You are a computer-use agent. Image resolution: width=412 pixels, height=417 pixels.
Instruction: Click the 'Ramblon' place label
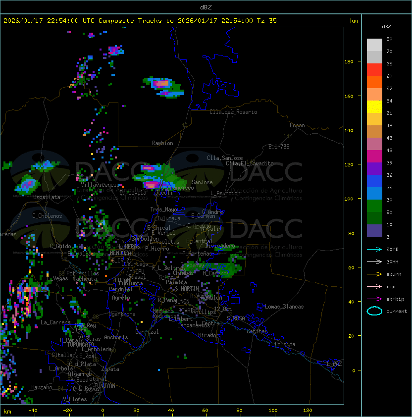pos(162,143)
